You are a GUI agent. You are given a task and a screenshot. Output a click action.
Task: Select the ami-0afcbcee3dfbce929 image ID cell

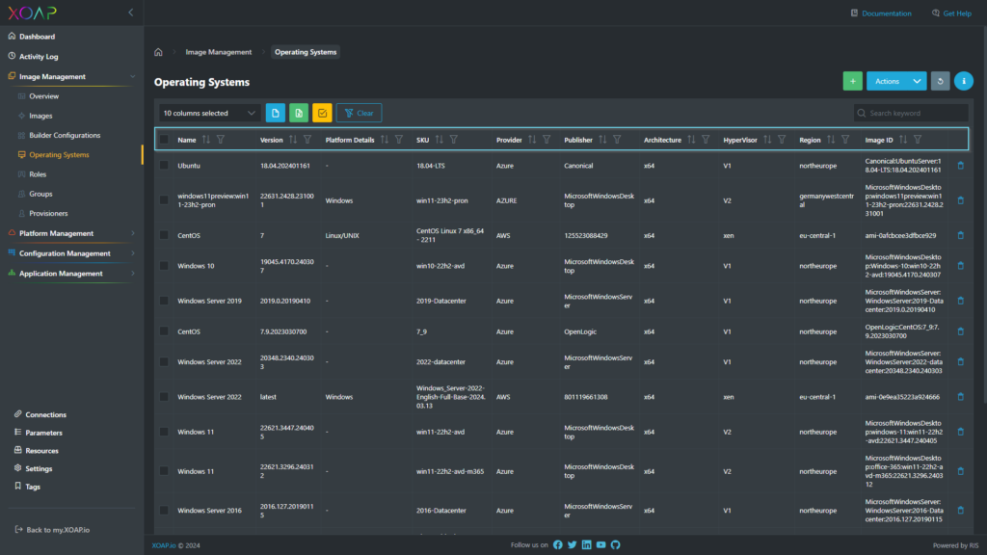(900, 235)
